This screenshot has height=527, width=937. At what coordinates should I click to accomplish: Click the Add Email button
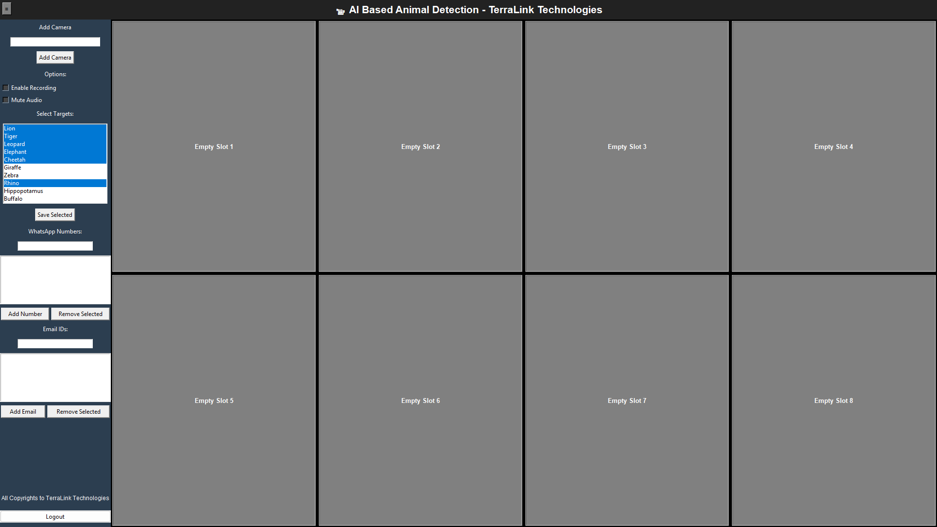23,412
